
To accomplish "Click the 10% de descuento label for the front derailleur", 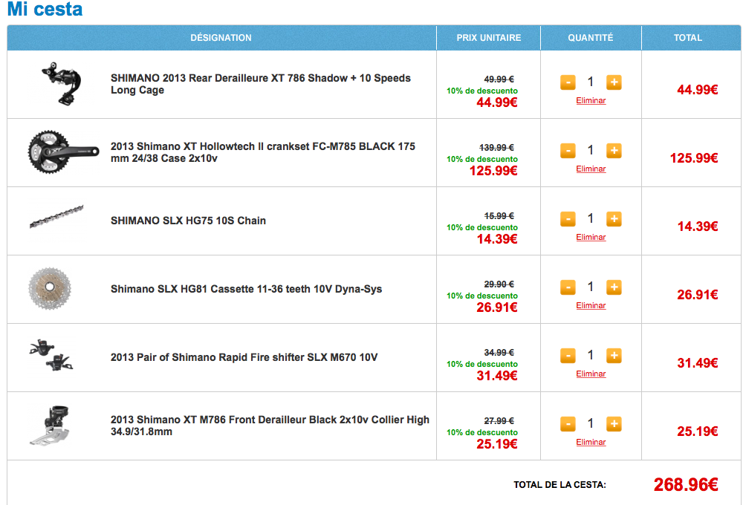I will 482,432.
